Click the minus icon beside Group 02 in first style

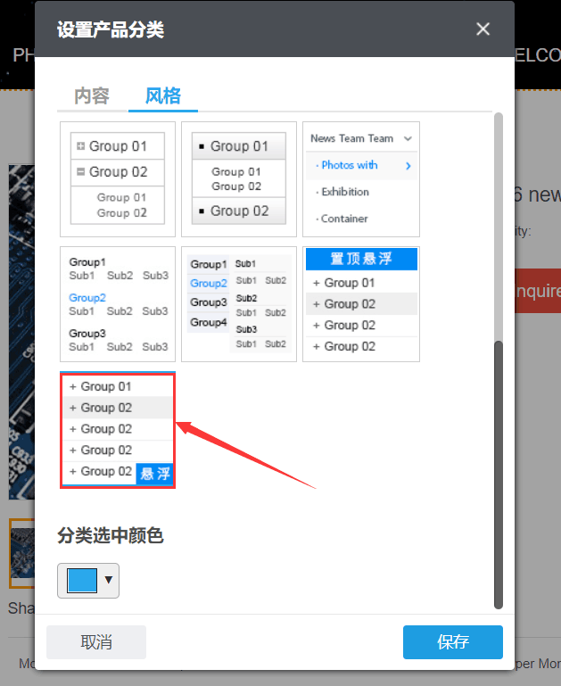click(81, 172)
